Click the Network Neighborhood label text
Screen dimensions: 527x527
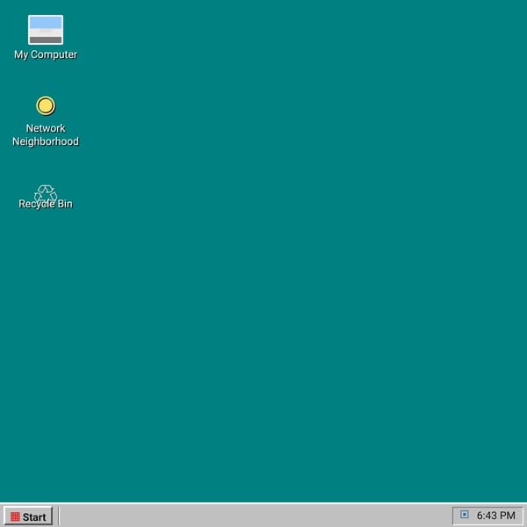point(46,134)
